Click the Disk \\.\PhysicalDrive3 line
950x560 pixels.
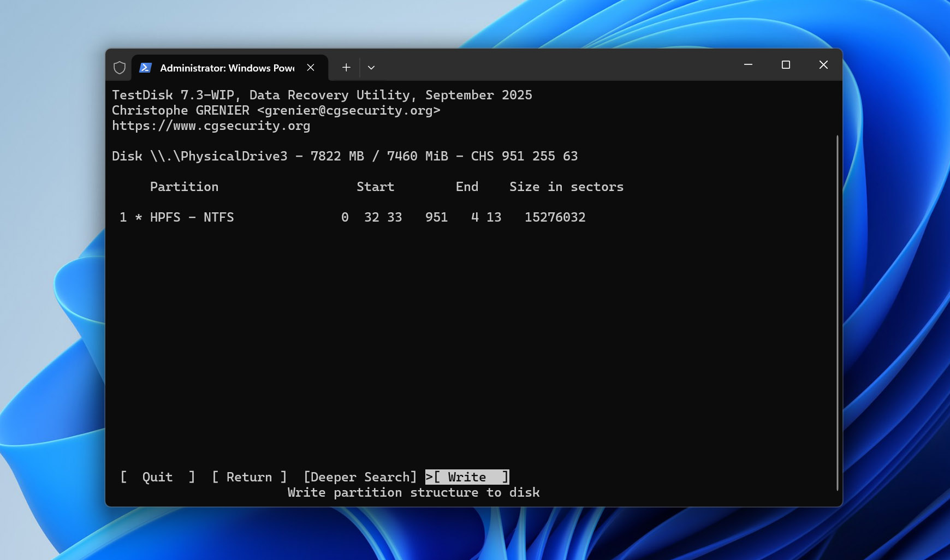tap(345, 156)
